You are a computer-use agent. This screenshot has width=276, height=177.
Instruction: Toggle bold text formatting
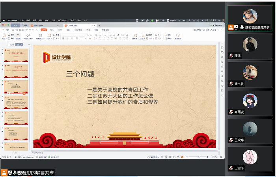[63, 39]
